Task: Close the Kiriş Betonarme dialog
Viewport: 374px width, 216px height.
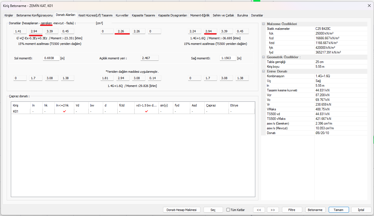Action: click(369, 6)
